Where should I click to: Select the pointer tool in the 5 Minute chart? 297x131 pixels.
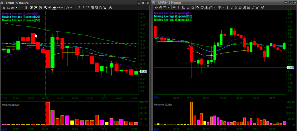click(x=46, y=7)
